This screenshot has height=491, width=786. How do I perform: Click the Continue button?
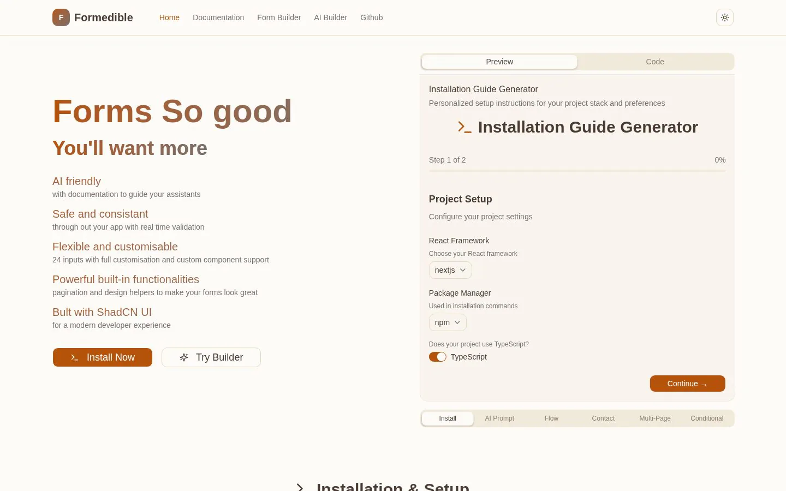688,384
